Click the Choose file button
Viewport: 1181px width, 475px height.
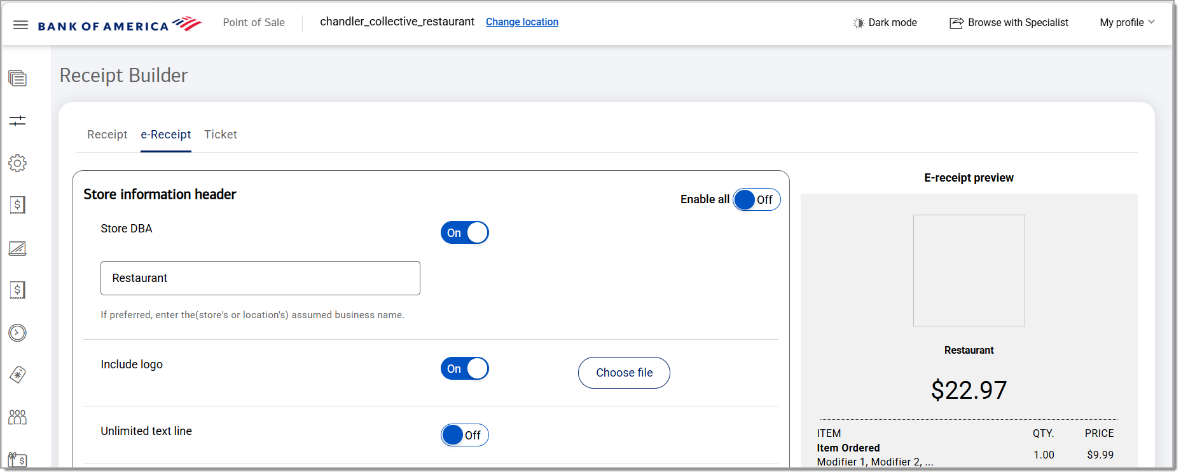[x=624, y=373]
